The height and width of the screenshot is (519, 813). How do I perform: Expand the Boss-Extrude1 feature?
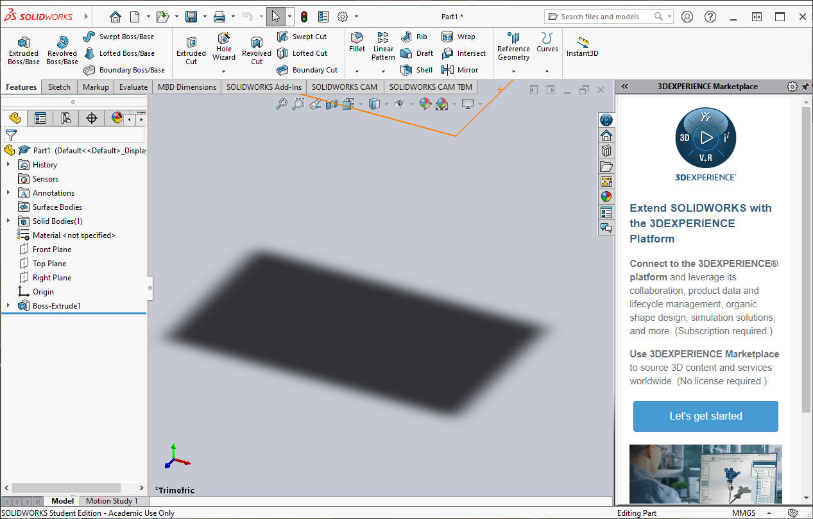(8, 306)
